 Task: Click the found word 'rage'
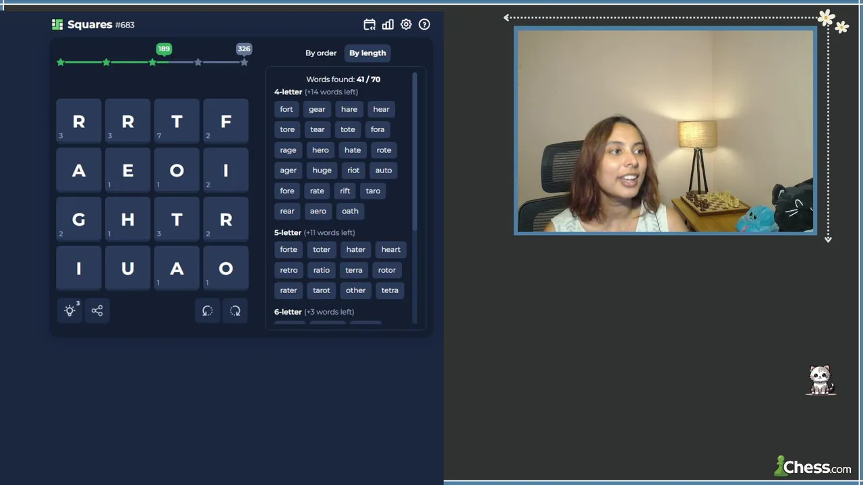tap(288, 150)
